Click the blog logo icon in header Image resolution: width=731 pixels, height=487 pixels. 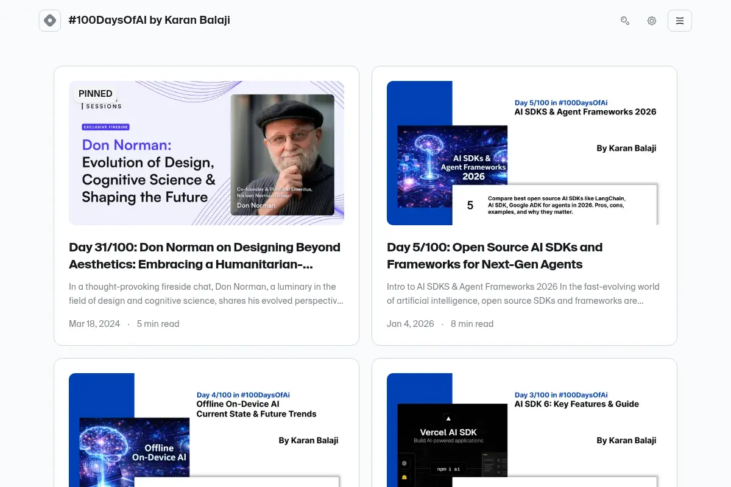(50, 21)
